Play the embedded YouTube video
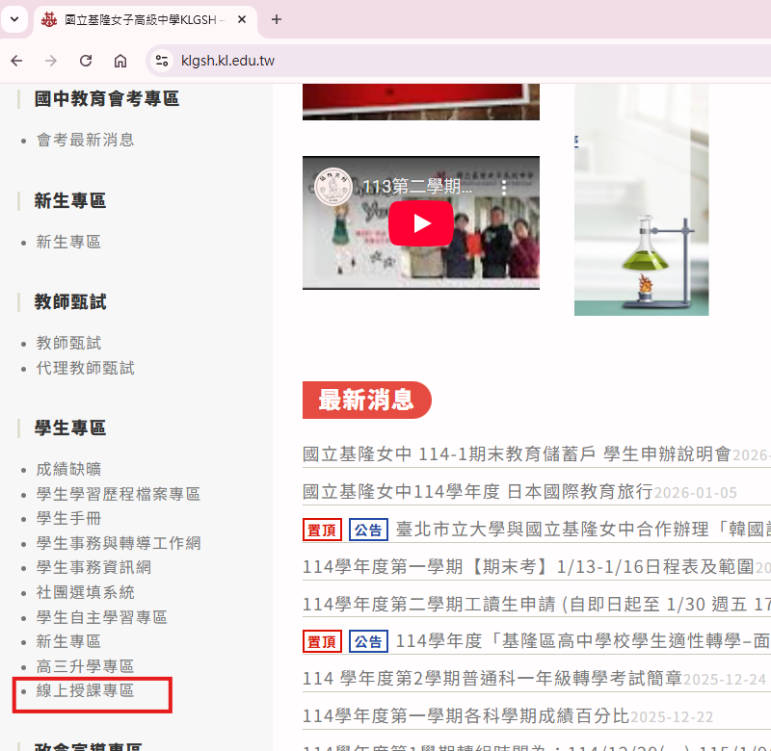The height and width of the screenshot is (751, 771). coord(421,223)
